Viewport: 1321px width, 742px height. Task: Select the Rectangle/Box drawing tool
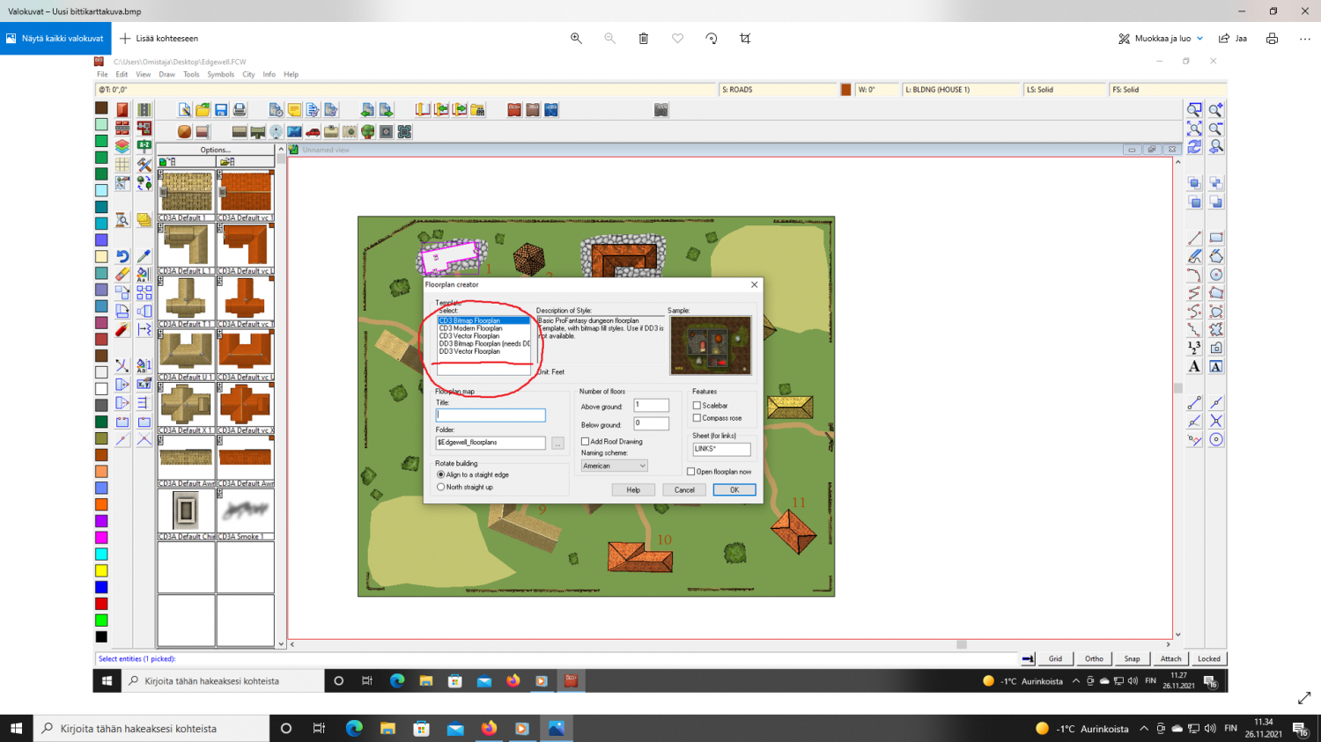point(1215,238)
